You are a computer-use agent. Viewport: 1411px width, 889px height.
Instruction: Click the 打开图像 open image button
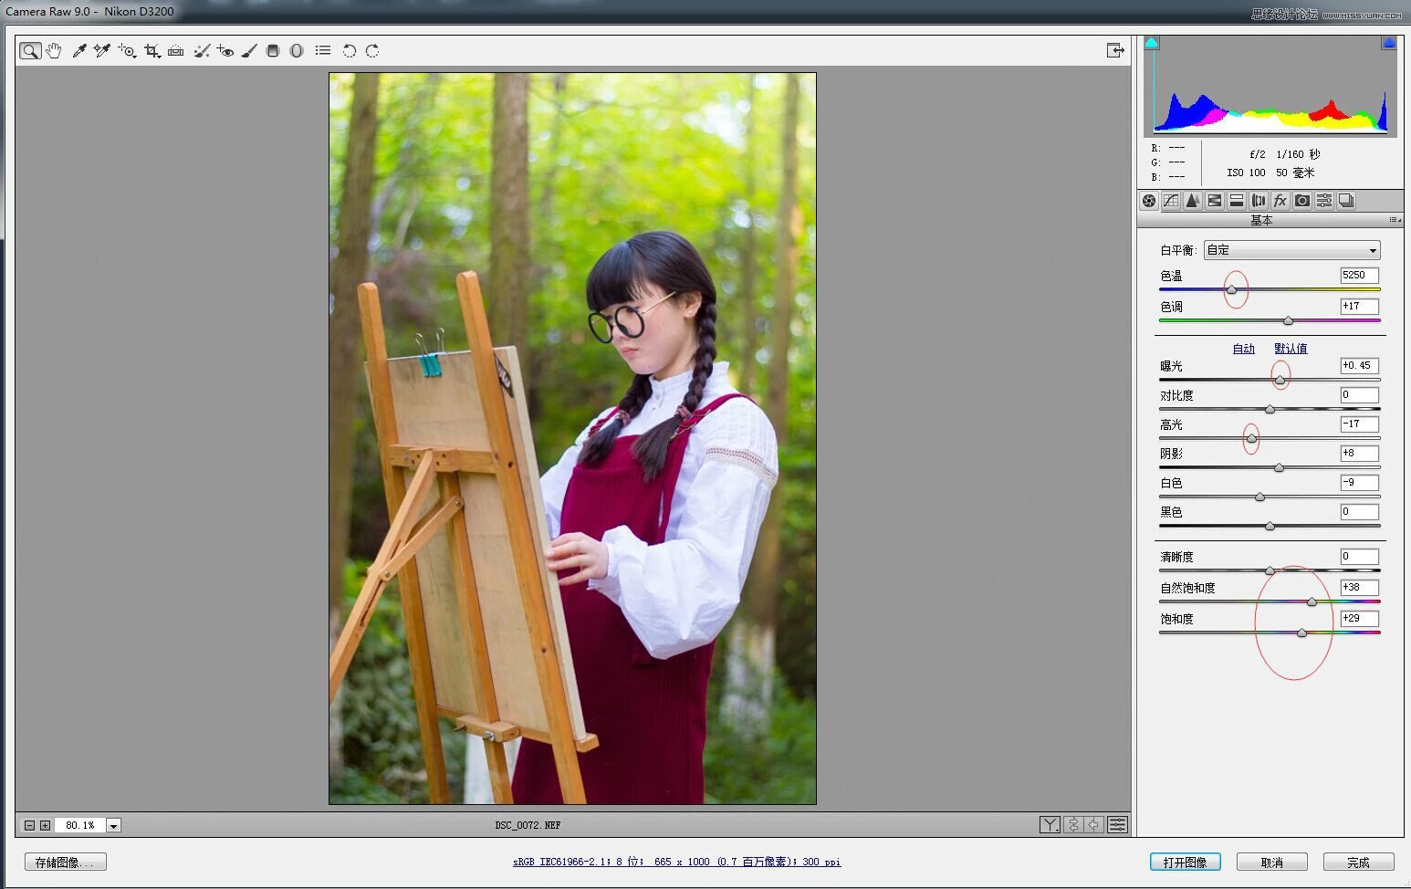1185,863
